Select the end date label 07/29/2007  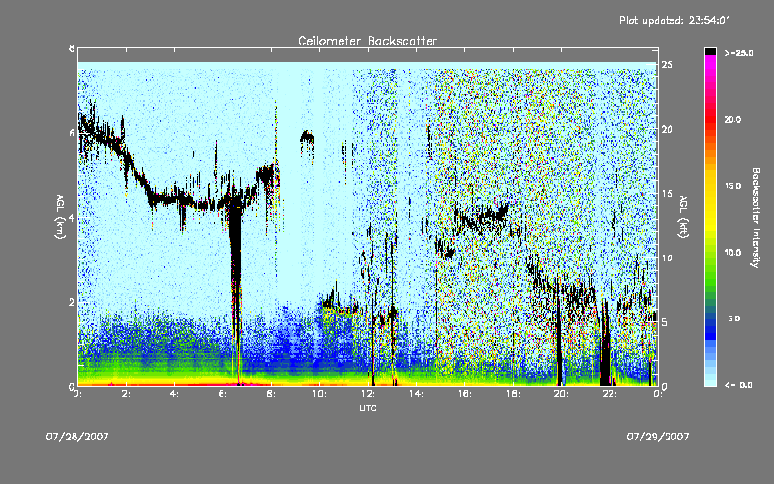click(658, 437)
